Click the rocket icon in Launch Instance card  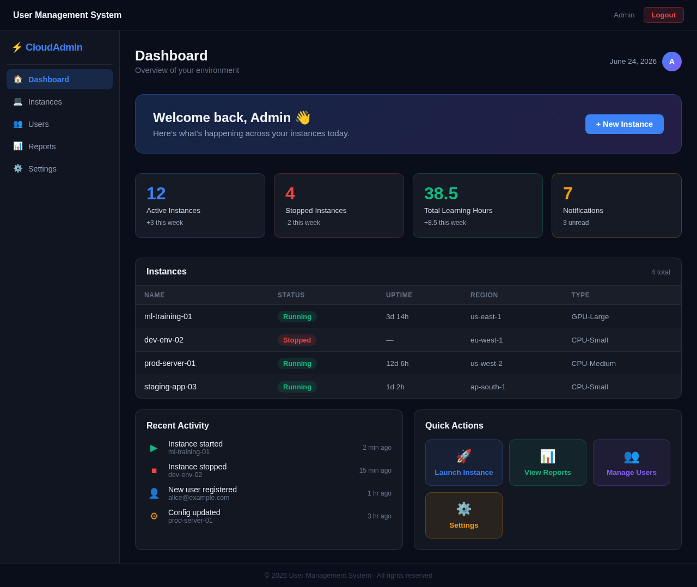click(464, 456)
